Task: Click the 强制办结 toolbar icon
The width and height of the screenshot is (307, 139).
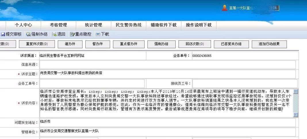Action: coord(28,34)
